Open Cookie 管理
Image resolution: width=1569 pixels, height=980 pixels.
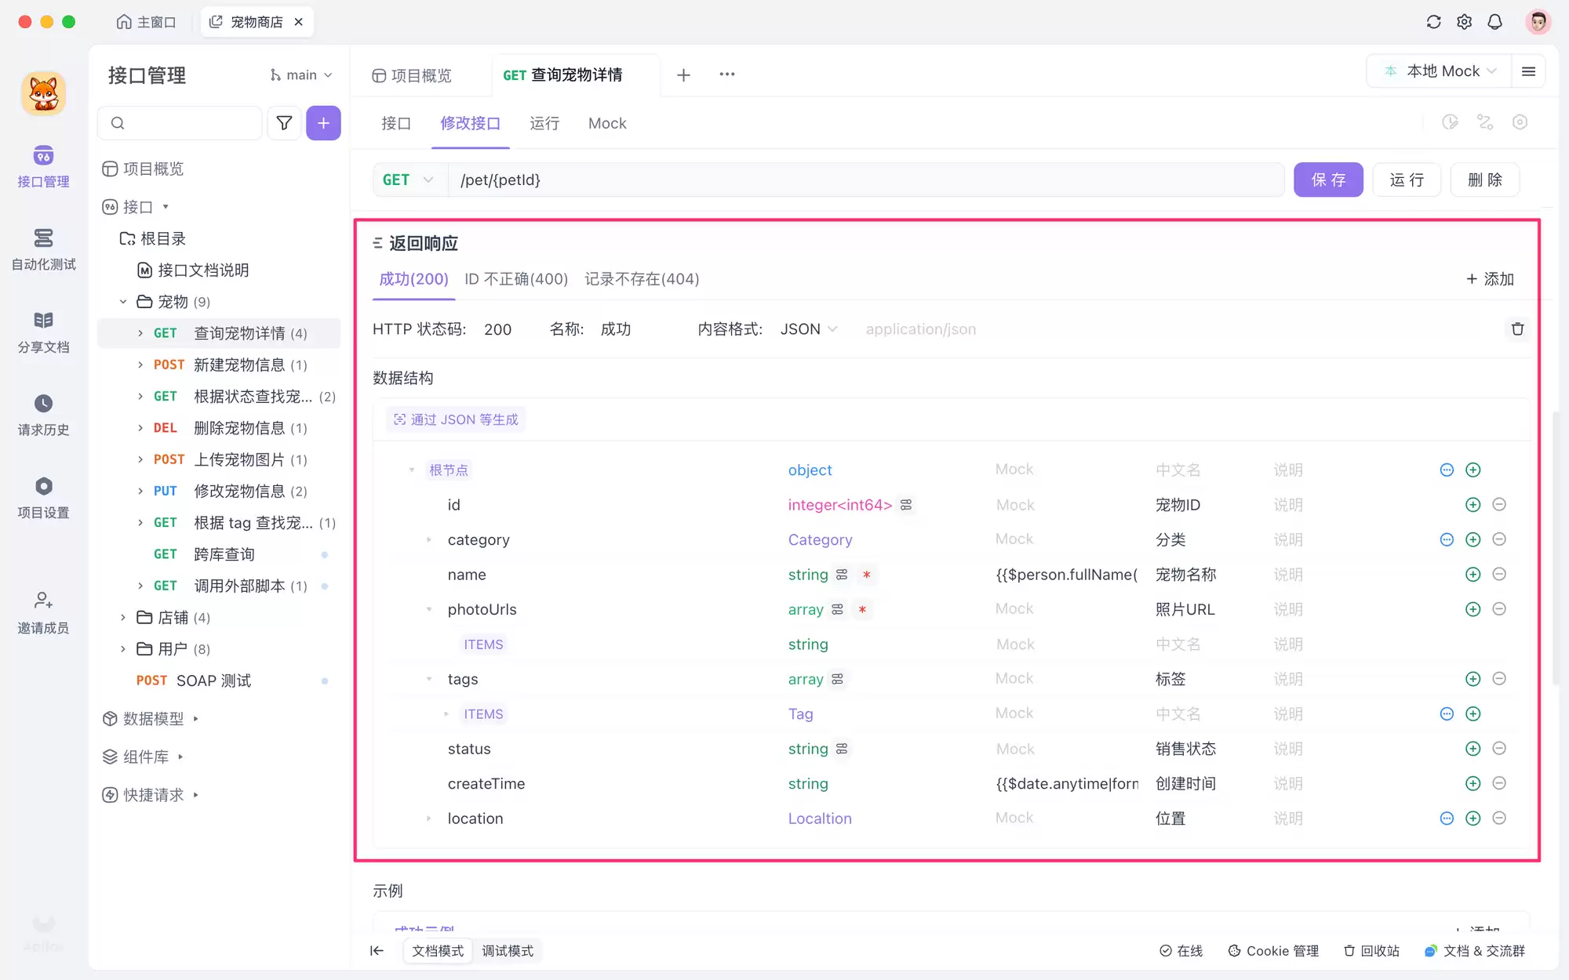pos(1273,951)
